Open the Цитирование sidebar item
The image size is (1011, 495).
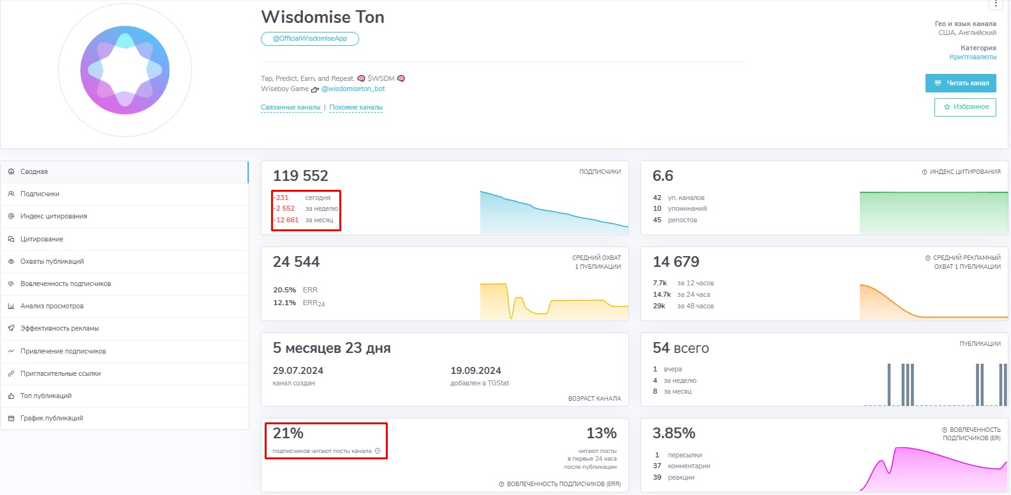point(124,240)
